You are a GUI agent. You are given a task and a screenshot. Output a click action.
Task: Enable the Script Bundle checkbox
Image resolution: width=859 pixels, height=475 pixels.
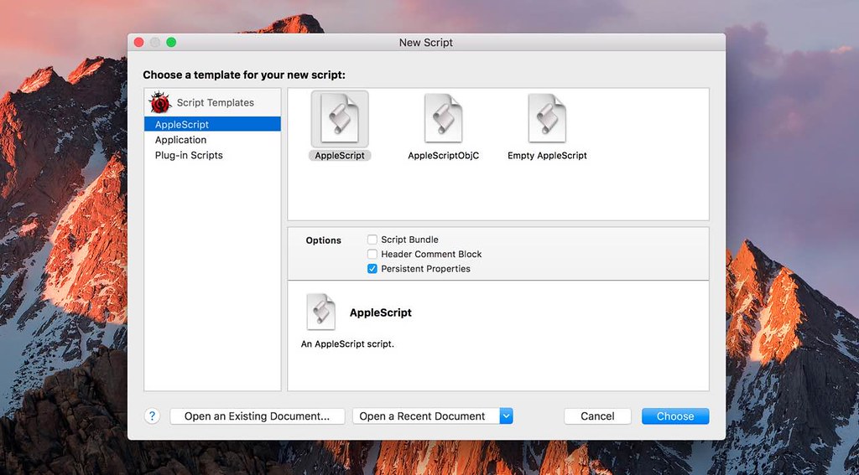(372, 240)
